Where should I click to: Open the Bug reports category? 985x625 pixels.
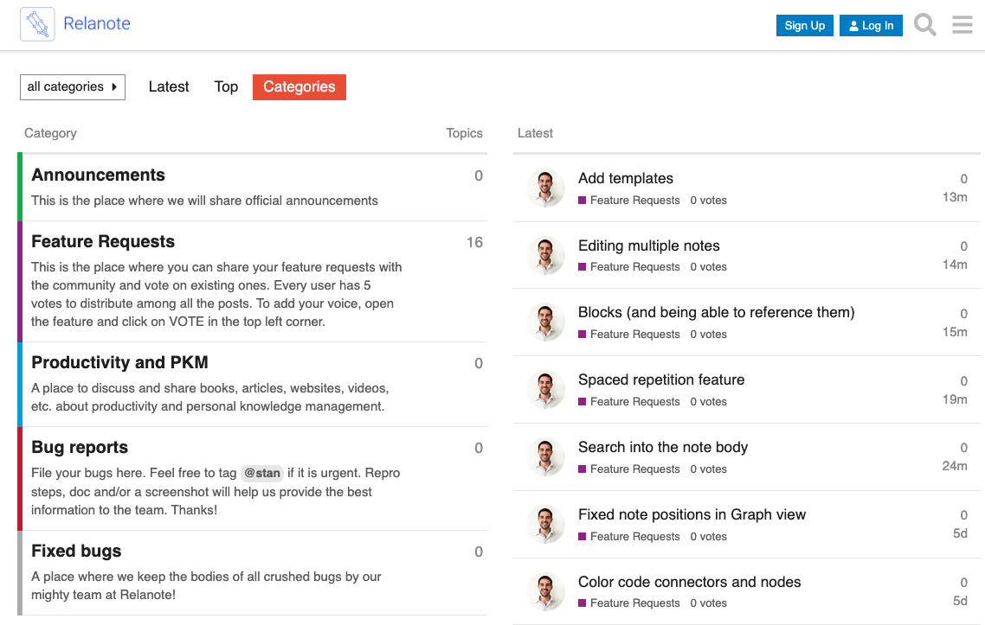pos(80,448)
